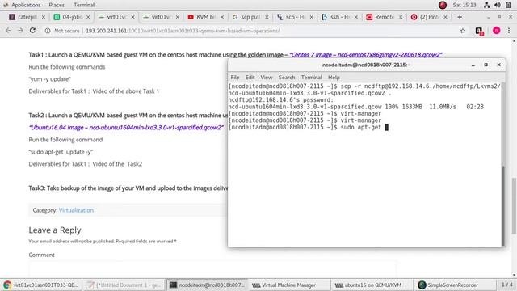Close the KVM YouTube tab

pos(222,17)
